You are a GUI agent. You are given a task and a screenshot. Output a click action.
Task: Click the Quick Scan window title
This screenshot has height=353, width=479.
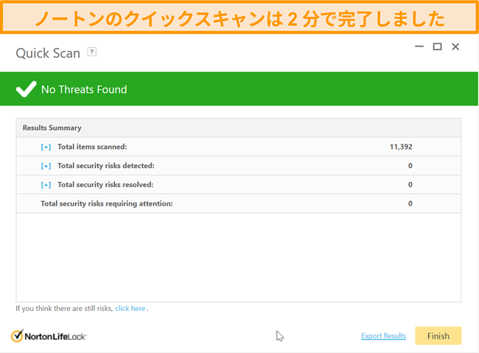click(48, 53)
